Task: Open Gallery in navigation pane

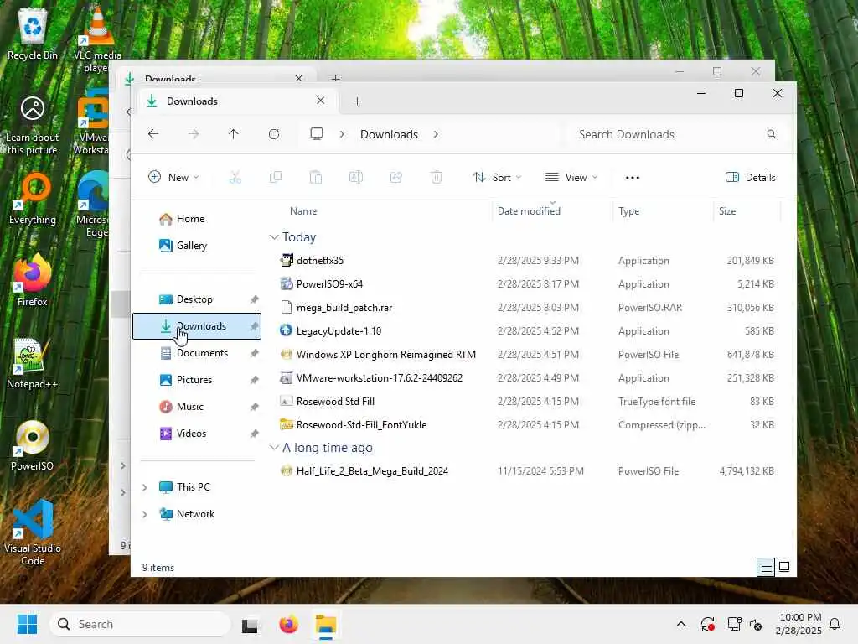Action: 192,246
